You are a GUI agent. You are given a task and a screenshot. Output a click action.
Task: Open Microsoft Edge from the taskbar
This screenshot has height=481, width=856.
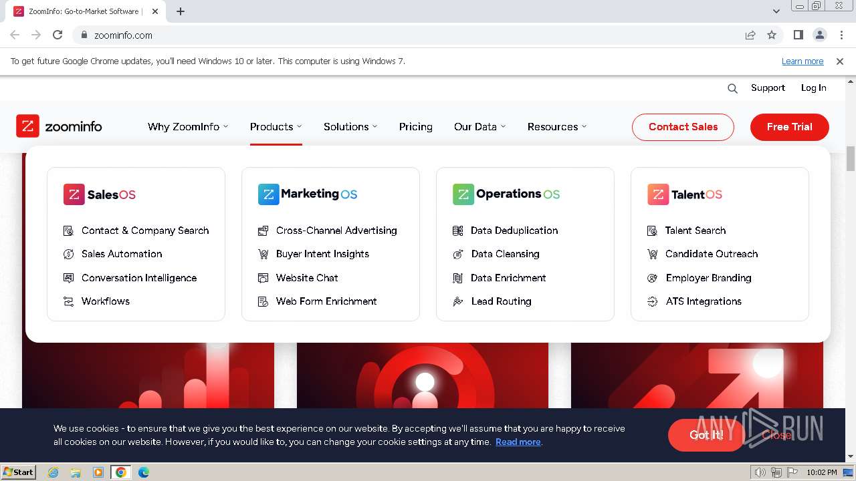143,472
